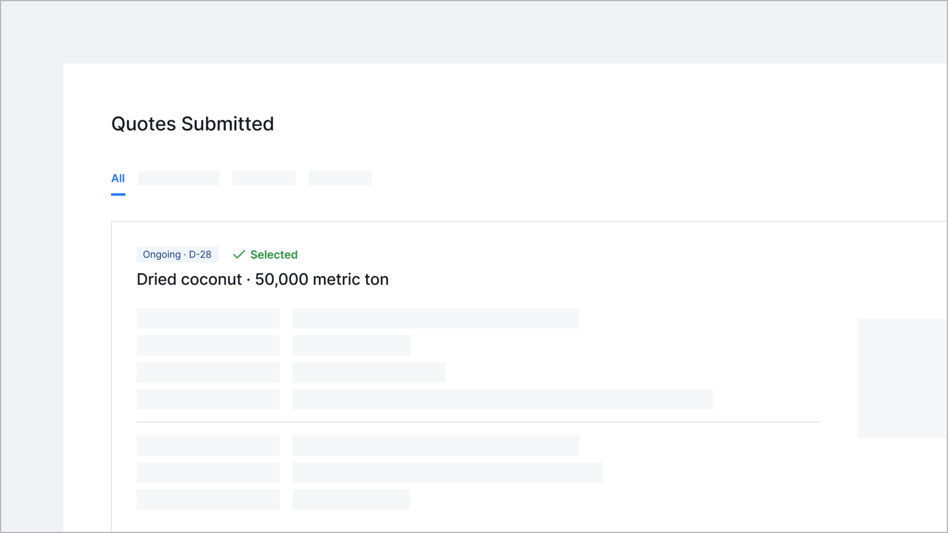Image resolution: width=948 pixels, height=533 pixels.
Task: Click the shortest value placeholder below the divider
Action: [x=351, y=500]
